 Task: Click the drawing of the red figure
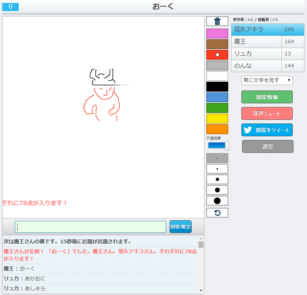[x=101, y=104]
